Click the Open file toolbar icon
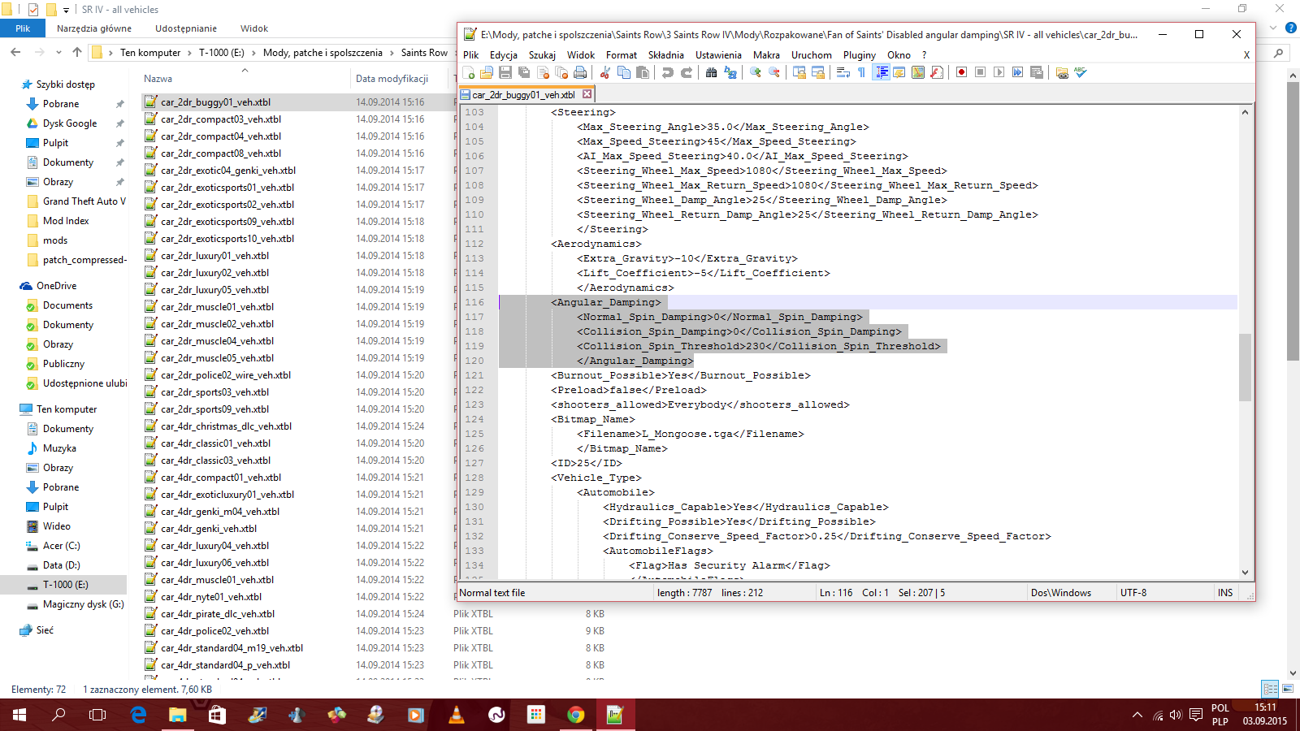The image size is (1300, 731). point(487,72)
